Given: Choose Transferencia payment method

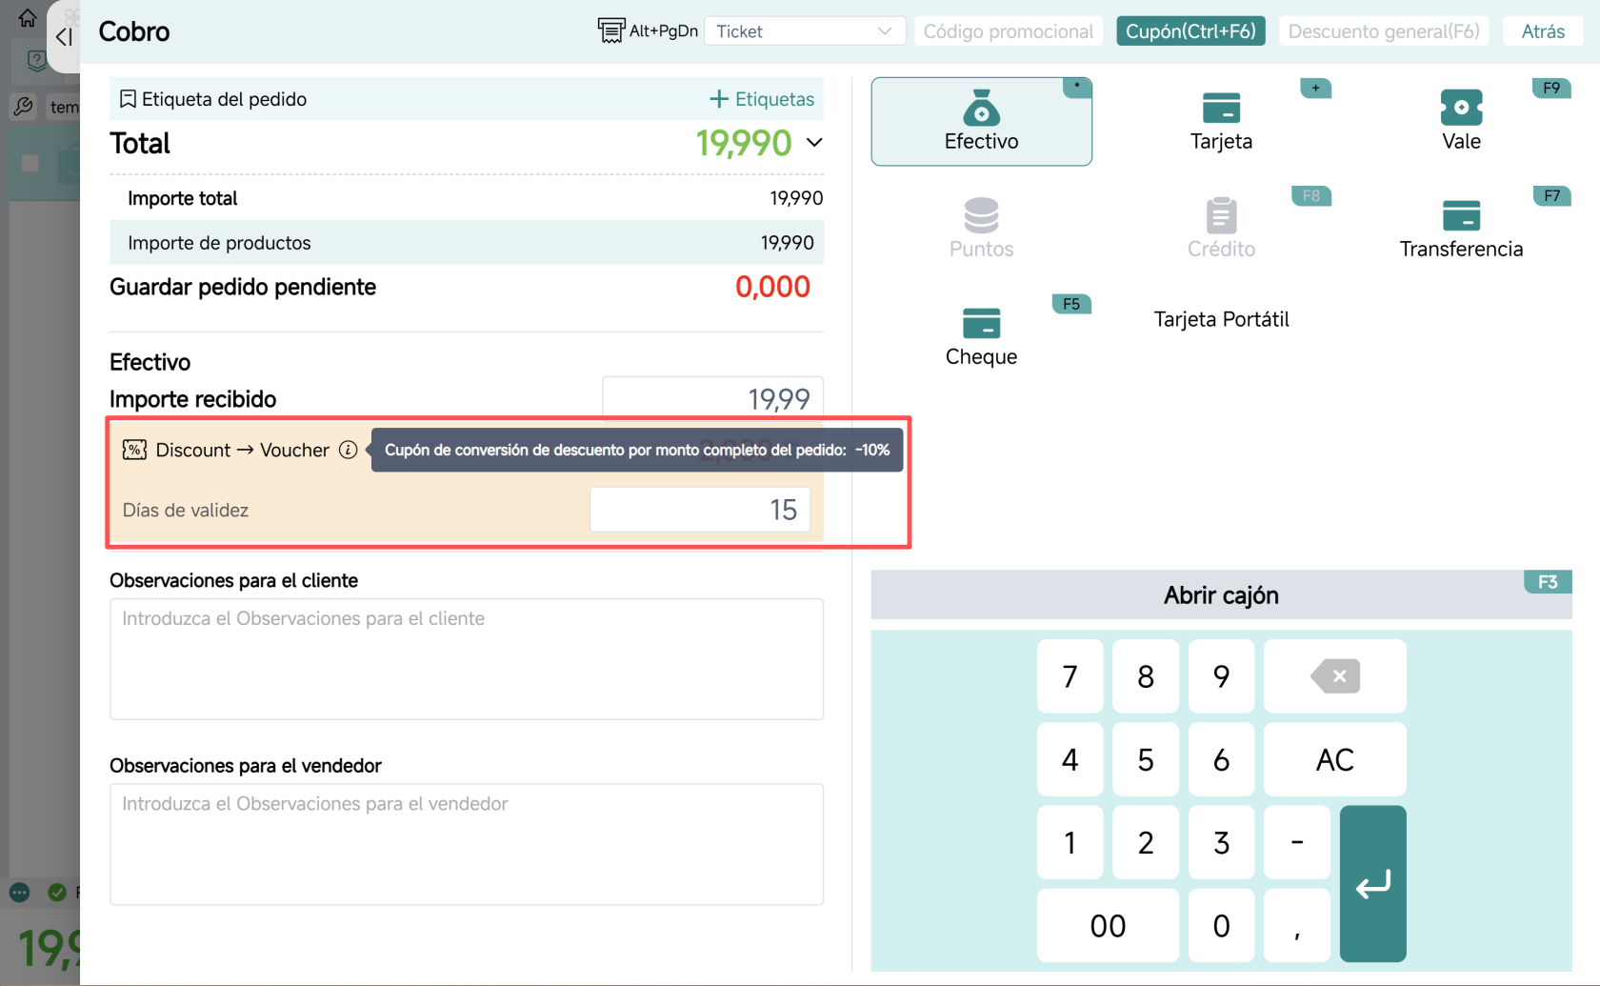Looking at the screenshot, I should click(x=1461, y=230).
